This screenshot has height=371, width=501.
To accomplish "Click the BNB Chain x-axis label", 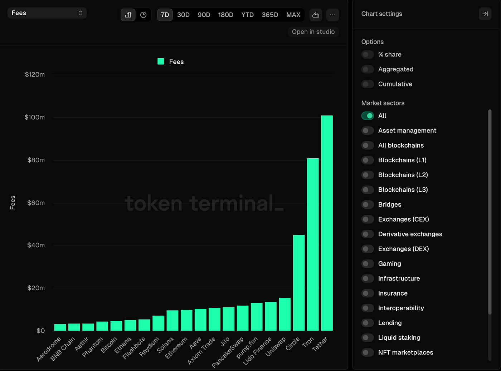I will pyautogui.click(x=63, y=349).
